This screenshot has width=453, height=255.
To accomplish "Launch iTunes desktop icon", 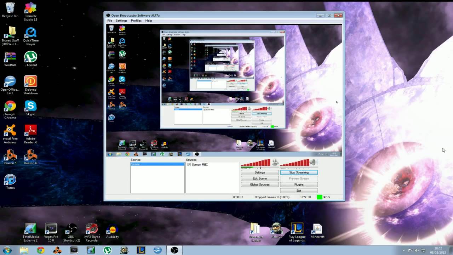I will tap(10, 181).
